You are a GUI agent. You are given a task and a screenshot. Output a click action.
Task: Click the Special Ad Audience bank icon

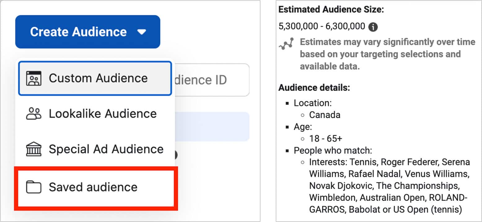tap(34, 149)
